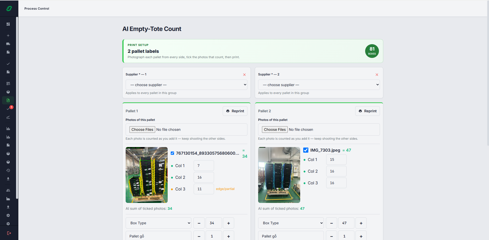Decrease Pallet 1 box count with minus
This screenshot has height=240, width=489.
(x=199, y=223)
